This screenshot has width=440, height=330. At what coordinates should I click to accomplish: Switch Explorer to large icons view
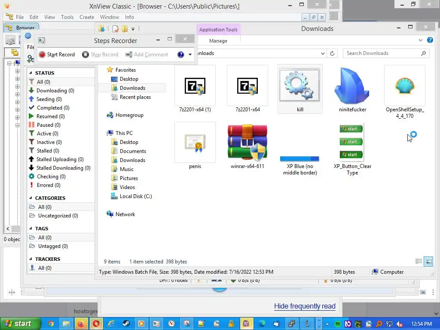coord(428,261)
